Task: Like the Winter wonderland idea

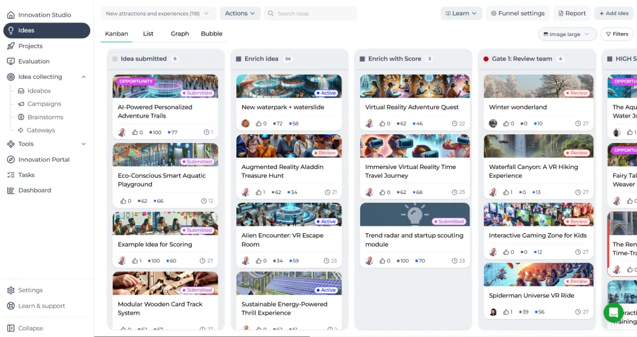Action: click(506, 124)
